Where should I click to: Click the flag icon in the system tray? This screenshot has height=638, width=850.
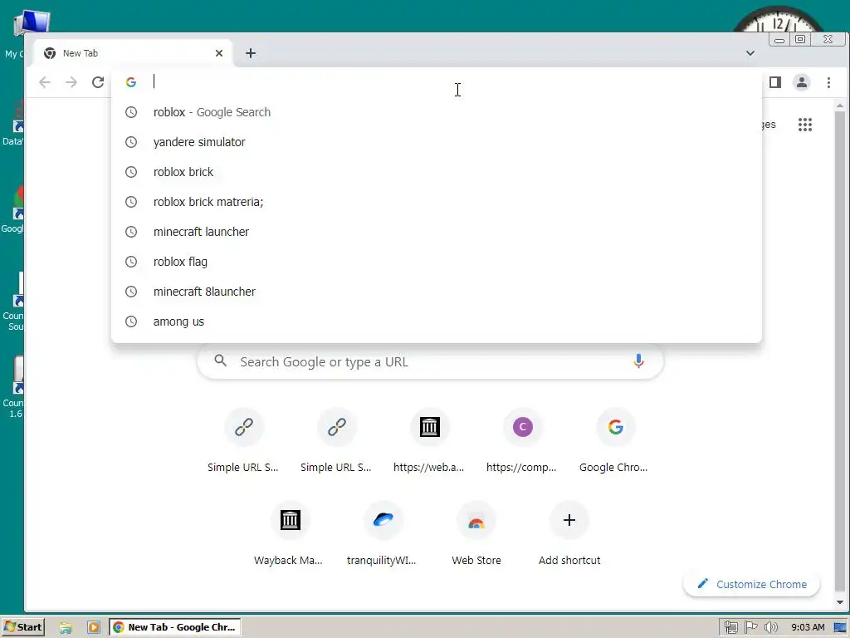[750, 628]
